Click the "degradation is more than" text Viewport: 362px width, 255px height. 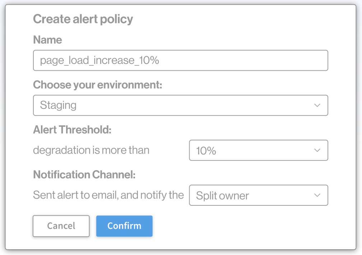tap(91, 150)
